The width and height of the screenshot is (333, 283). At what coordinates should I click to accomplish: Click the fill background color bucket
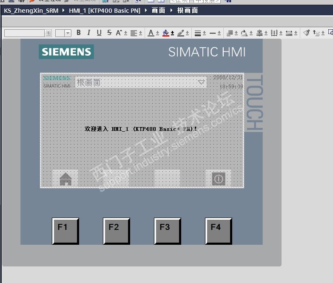click(166, 33)
